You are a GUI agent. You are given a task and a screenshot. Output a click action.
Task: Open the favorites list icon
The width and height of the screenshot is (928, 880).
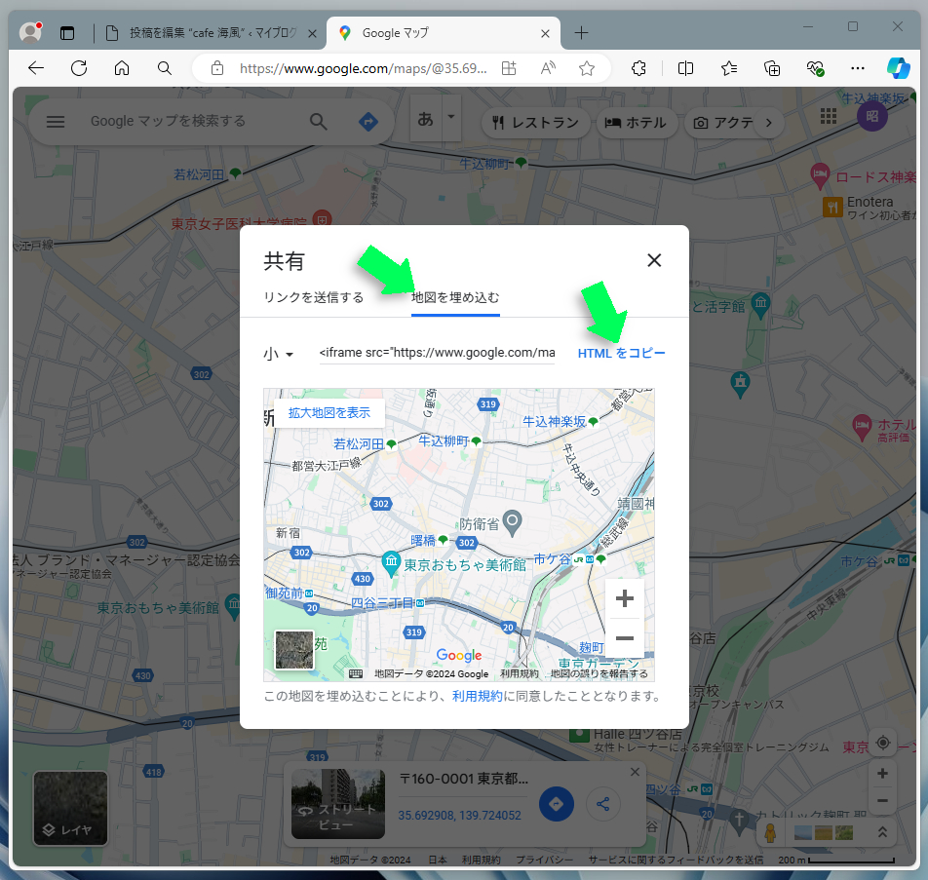tap(729, 68)
